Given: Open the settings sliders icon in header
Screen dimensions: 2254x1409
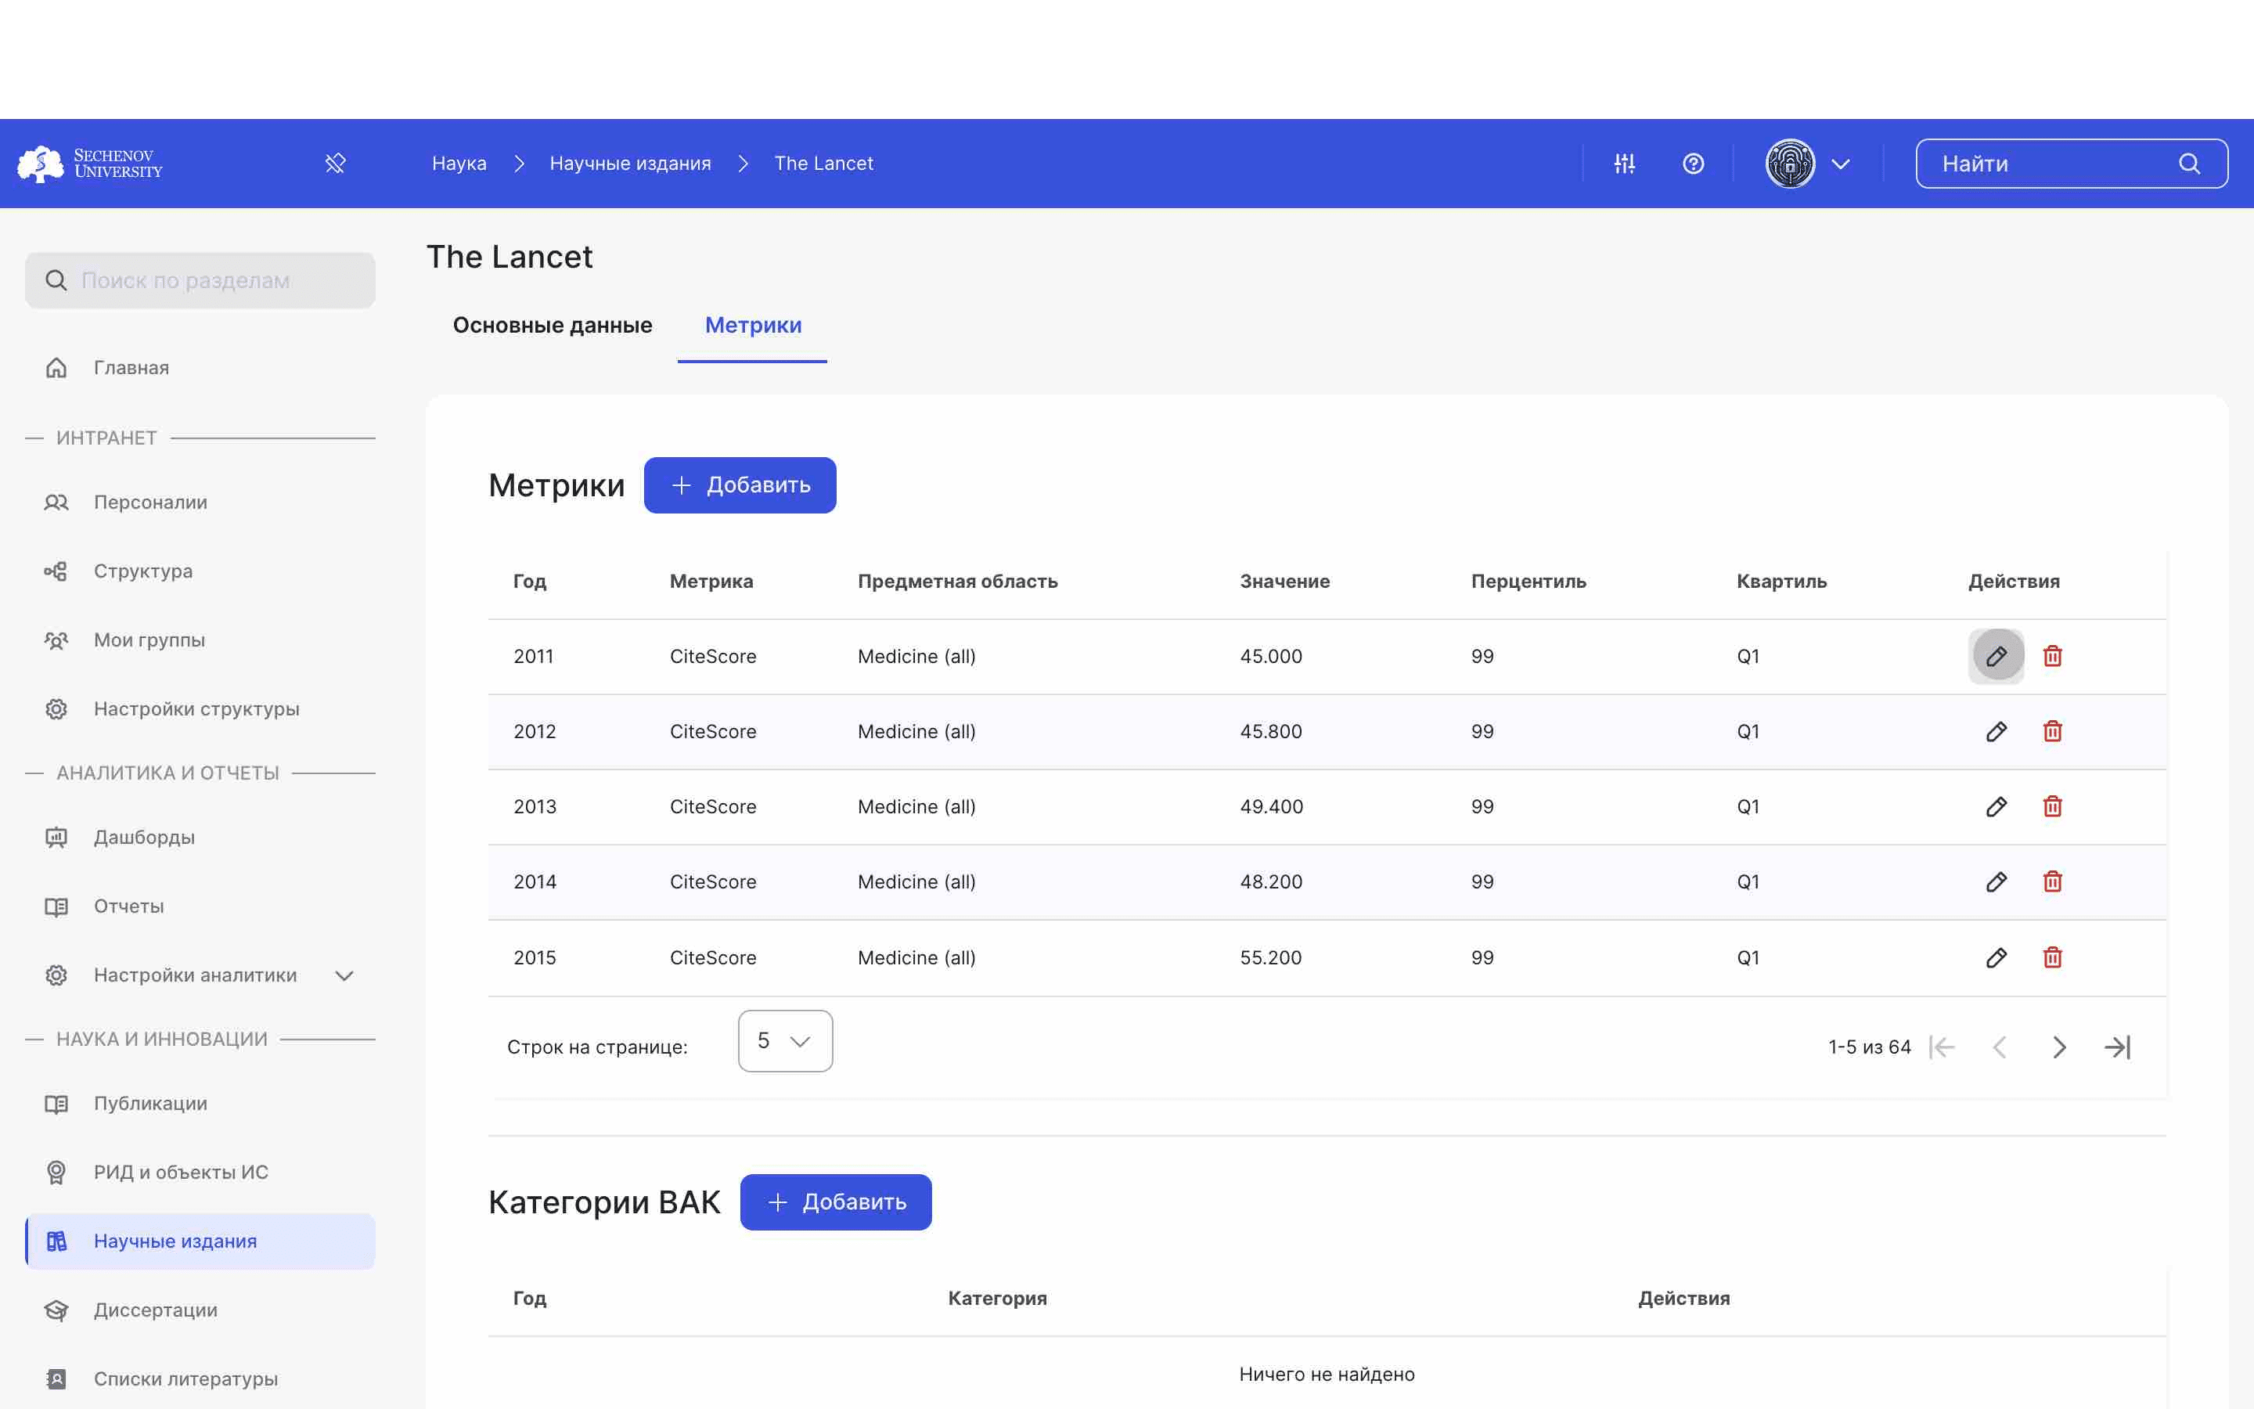Looking at the screenshot, I should [1625, 164].
